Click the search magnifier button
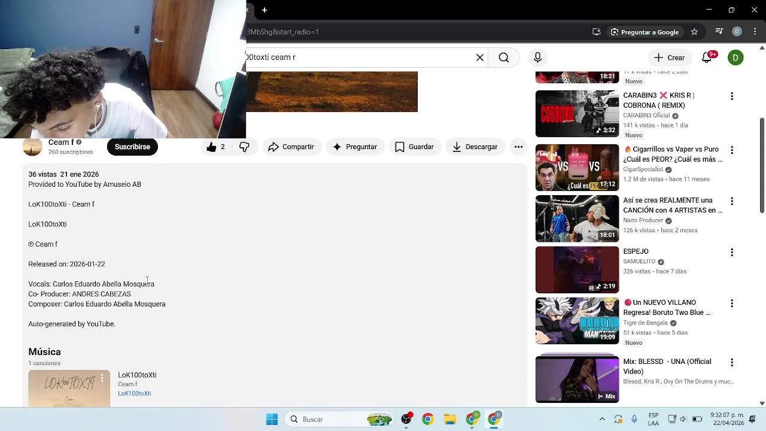 [x=504, y=57]
